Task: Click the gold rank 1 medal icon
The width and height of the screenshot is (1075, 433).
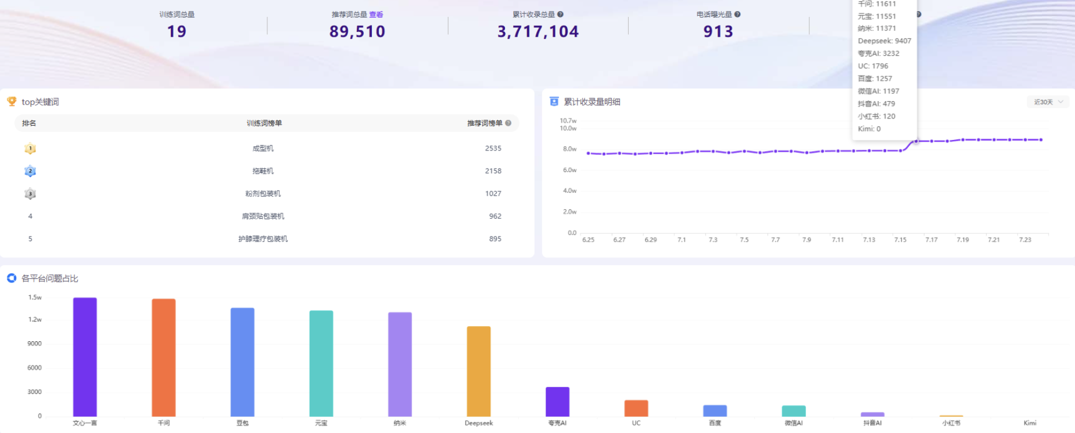Action: [30, 149]
